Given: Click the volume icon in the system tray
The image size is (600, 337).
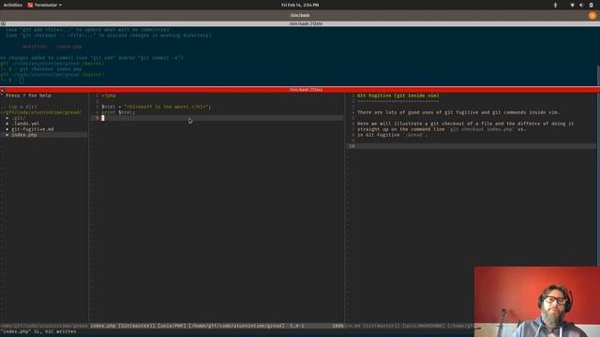Looking at the screenshot, I should coord(581,5).
